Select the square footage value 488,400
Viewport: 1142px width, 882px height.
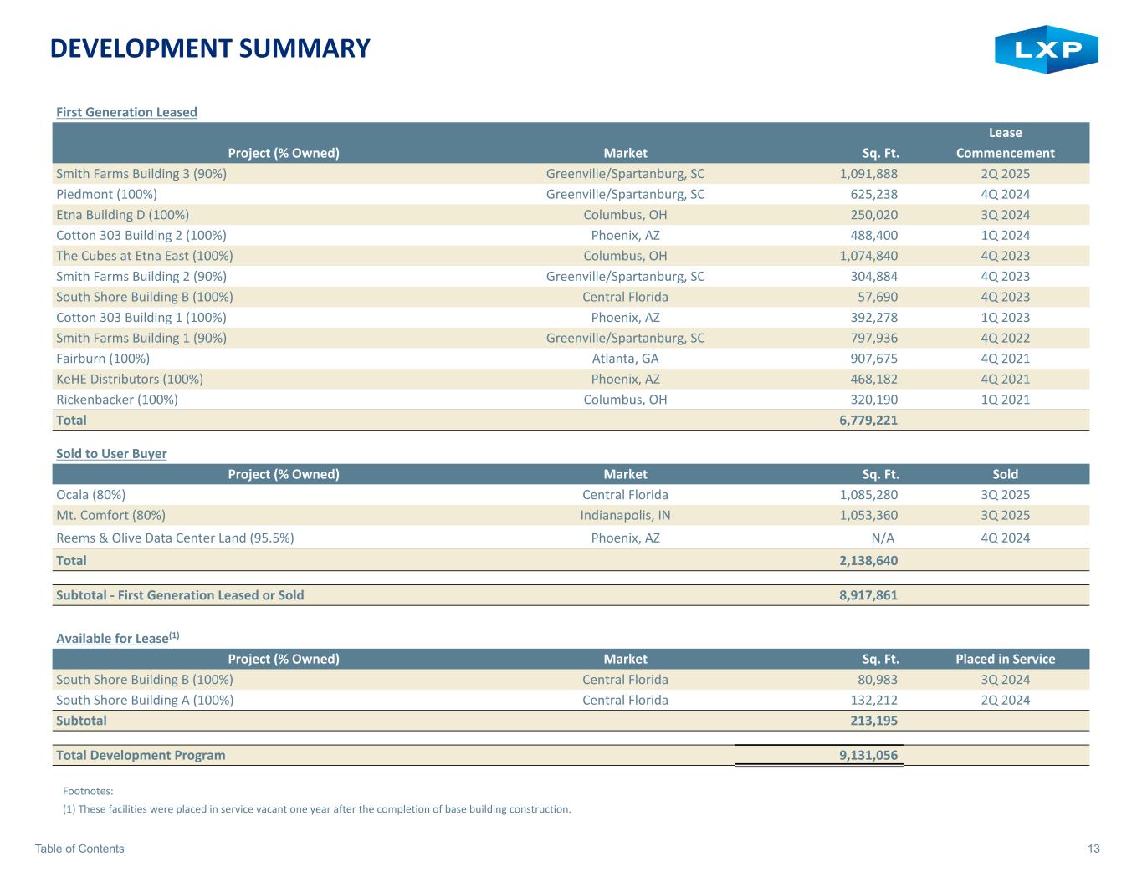[x=873, y=236]
